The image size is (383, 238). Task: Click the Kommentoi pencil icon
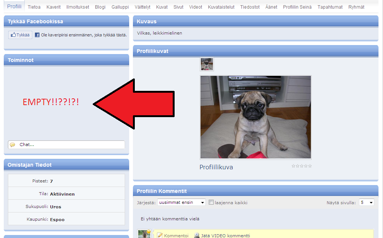160,235
